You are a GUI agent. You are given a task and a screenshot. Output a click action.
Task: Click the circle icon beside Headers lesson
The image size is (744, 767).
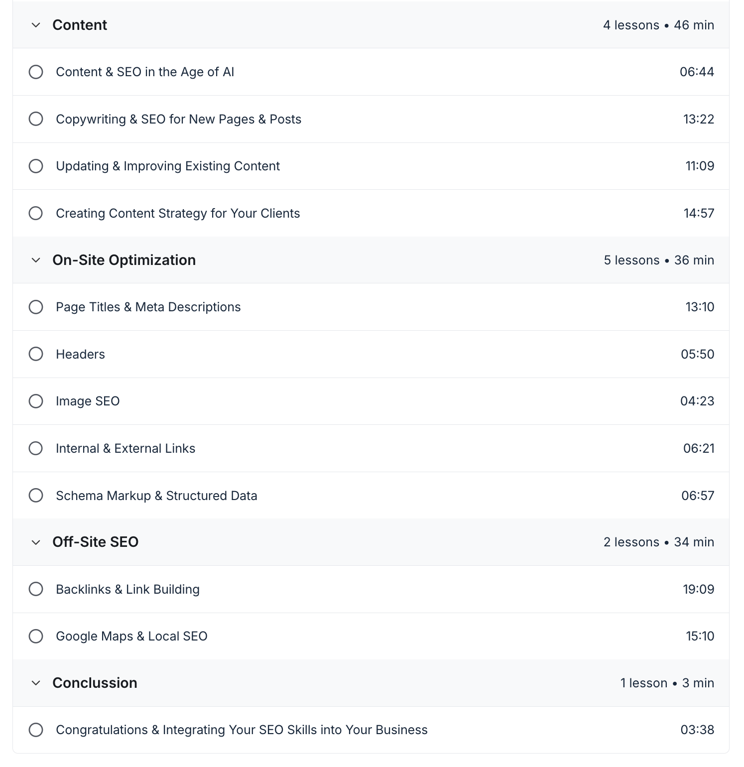[x=36, y=354]
